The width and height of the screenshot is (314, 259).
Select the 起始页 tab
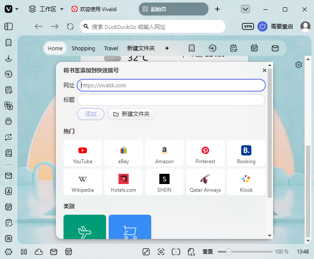click(173, 9)
